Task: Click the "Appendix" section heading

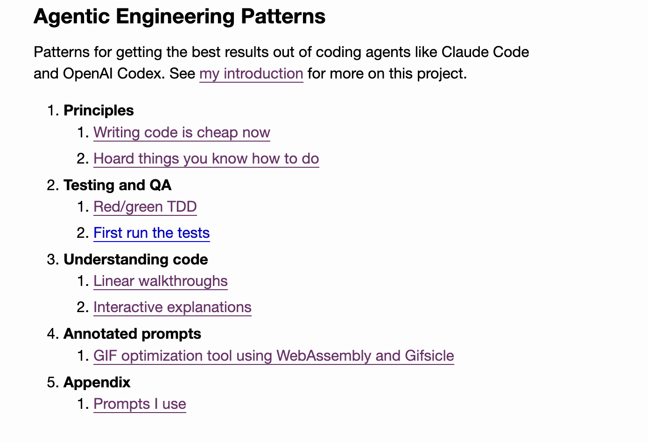Action: 97,383
